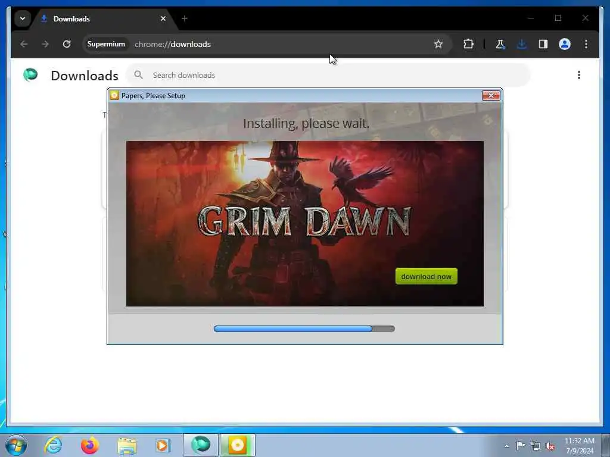
Task: Show the downloads bubble in toolbar
Action: [x=522, y=44]
